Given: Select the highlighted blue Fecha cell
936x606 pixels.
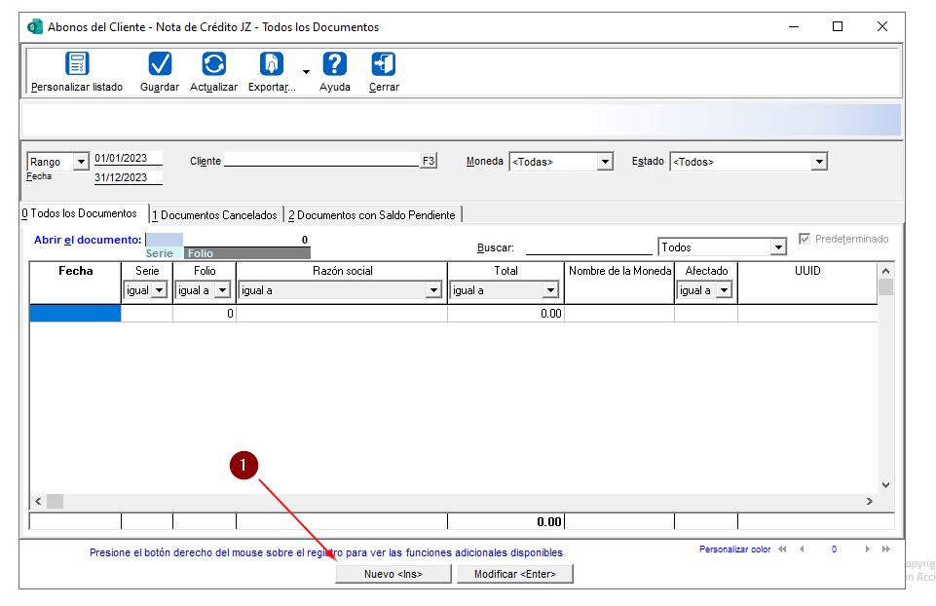Looking at the screenshot, I should click(75, 314).
